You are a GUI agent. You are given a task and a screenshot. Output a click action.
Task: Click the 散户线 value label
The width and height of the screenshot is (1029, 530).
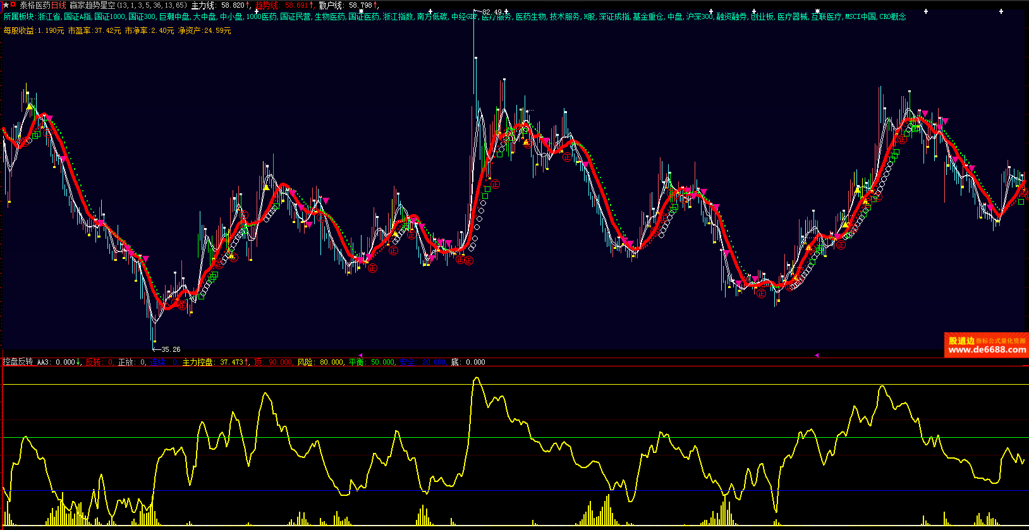coord(348,5)
